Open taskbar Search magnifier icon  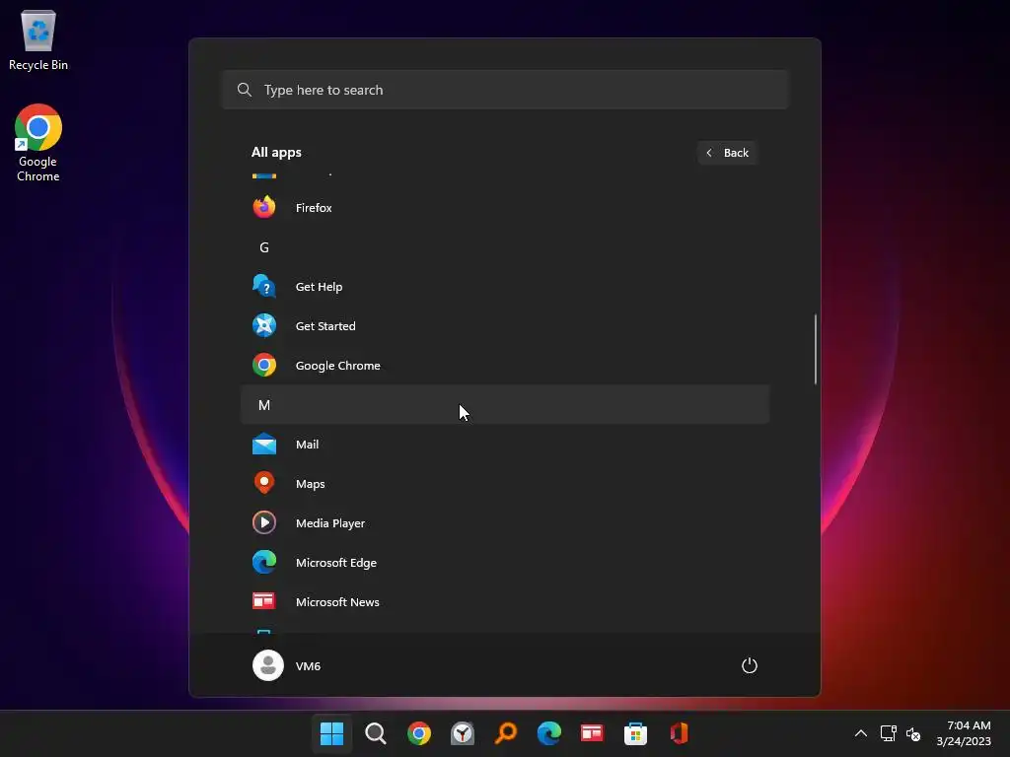click(x=376, y=733)
